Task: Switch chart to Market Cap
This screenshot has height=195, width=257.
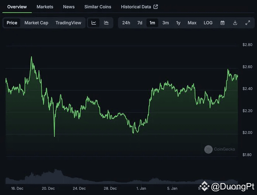Action: click(36, 23)
